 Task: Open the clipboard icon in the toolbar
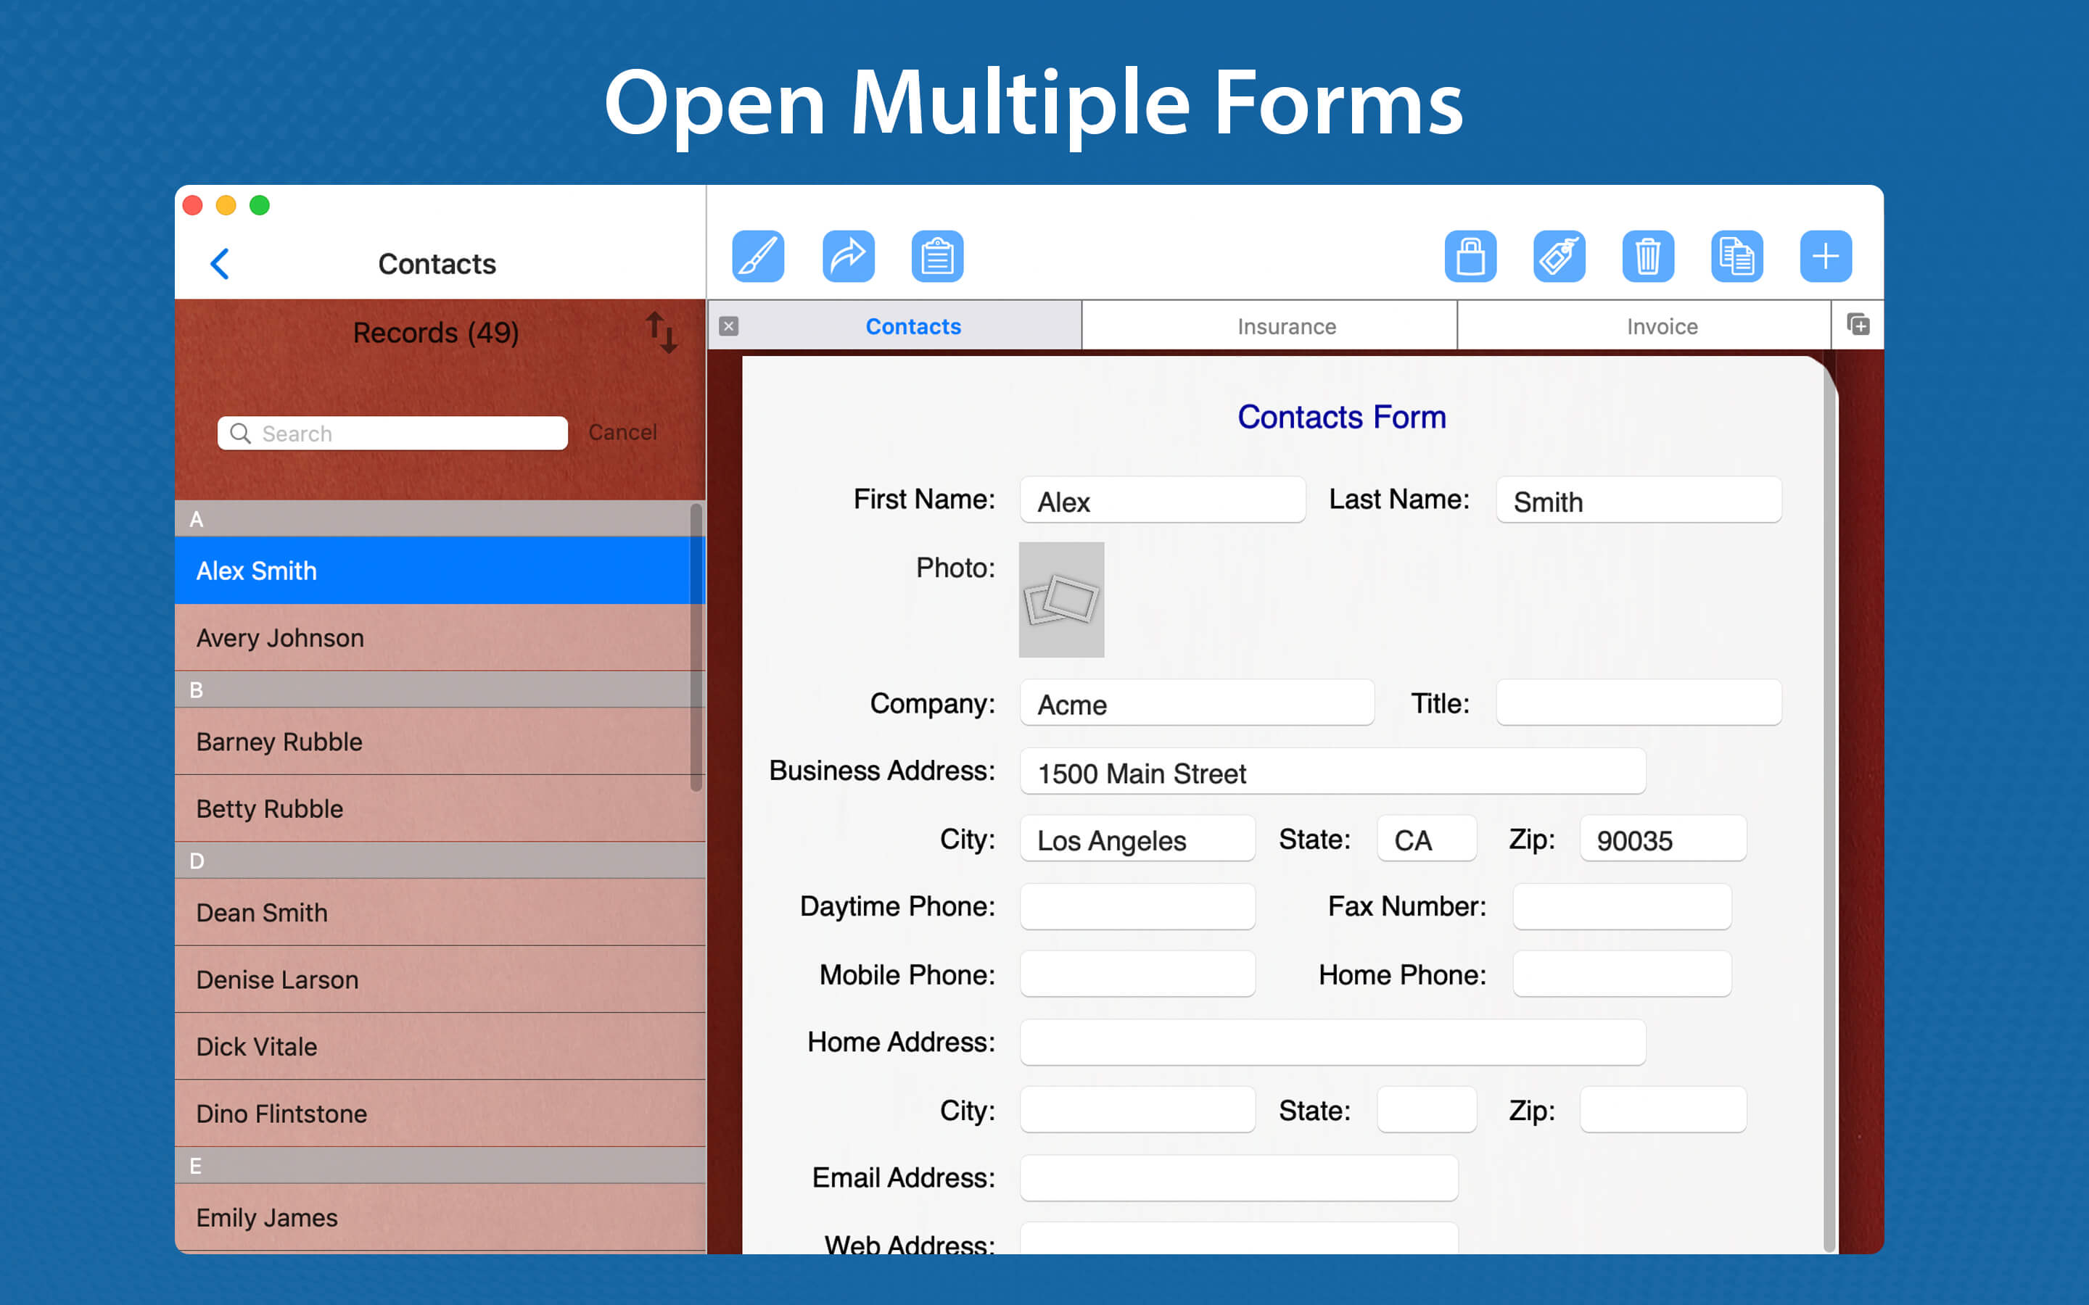coord(937,255)
